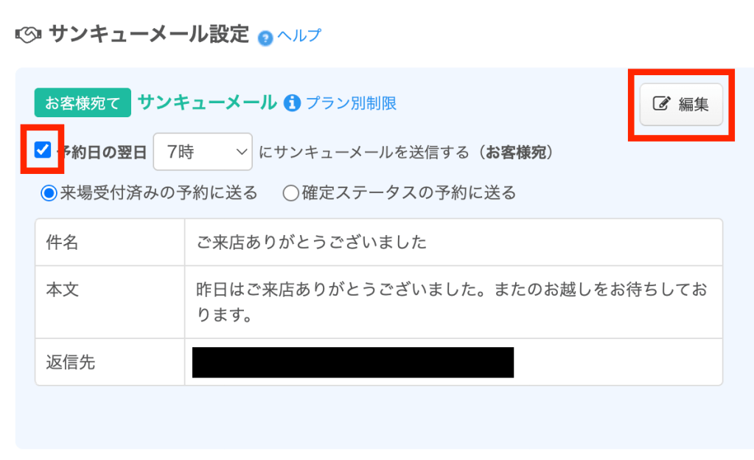Choose the 確定ステータスの予約に送る radio option
Image resolution: width=754 pixels, height=460 pixels.
tap(290, 193)
